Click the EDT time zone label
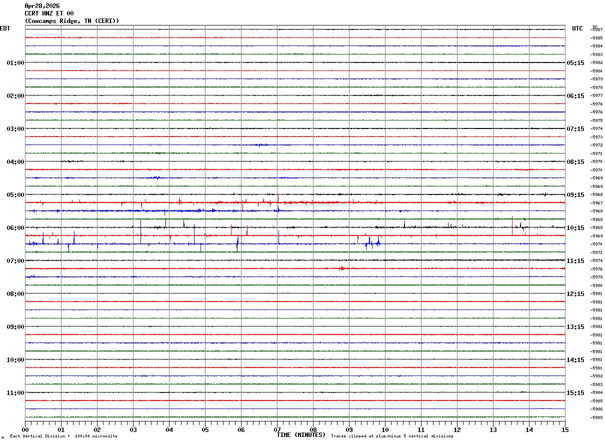Viewport: 605px width, 443px height. 5,28
